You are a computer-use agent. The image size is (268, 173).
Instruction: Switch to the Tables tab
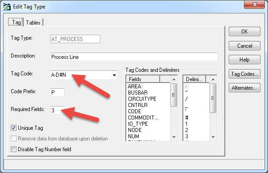33,23
